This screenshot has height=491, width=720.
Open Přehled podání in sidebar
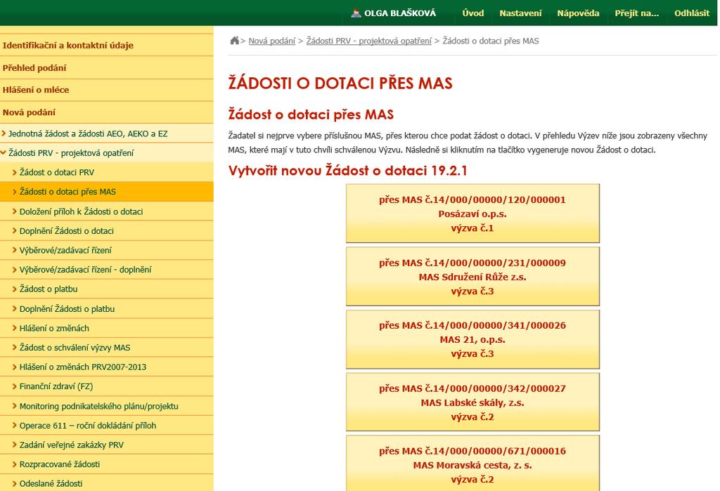pos(107,67)
